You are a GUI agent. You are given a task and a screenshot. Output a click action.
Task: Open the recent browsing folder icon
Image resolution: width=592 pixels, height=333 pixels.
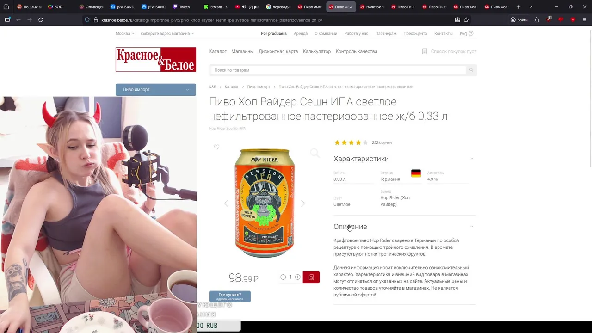[x=6, y=7]
